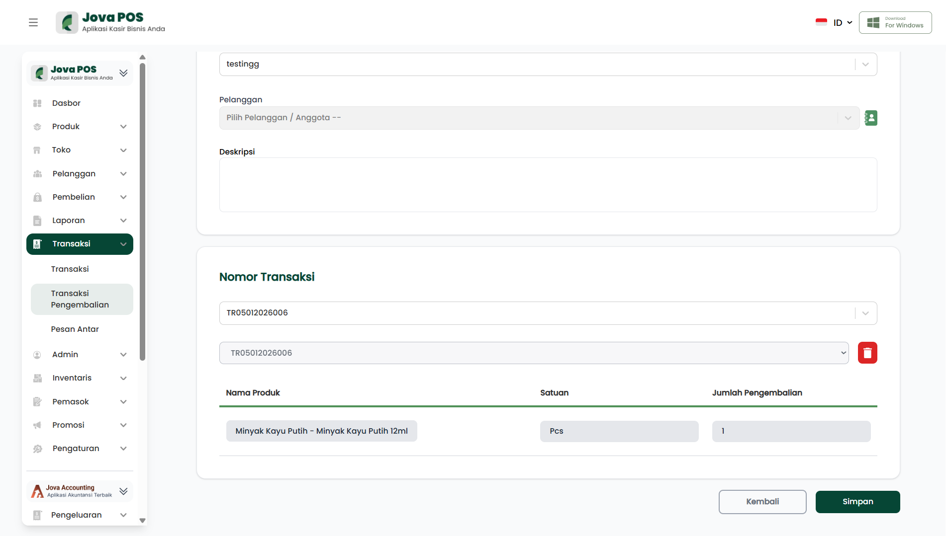The height and width of the screenshot is (536, 946).
Task: Click the Dasbor grid icon in sidebar
Action: 37,103
